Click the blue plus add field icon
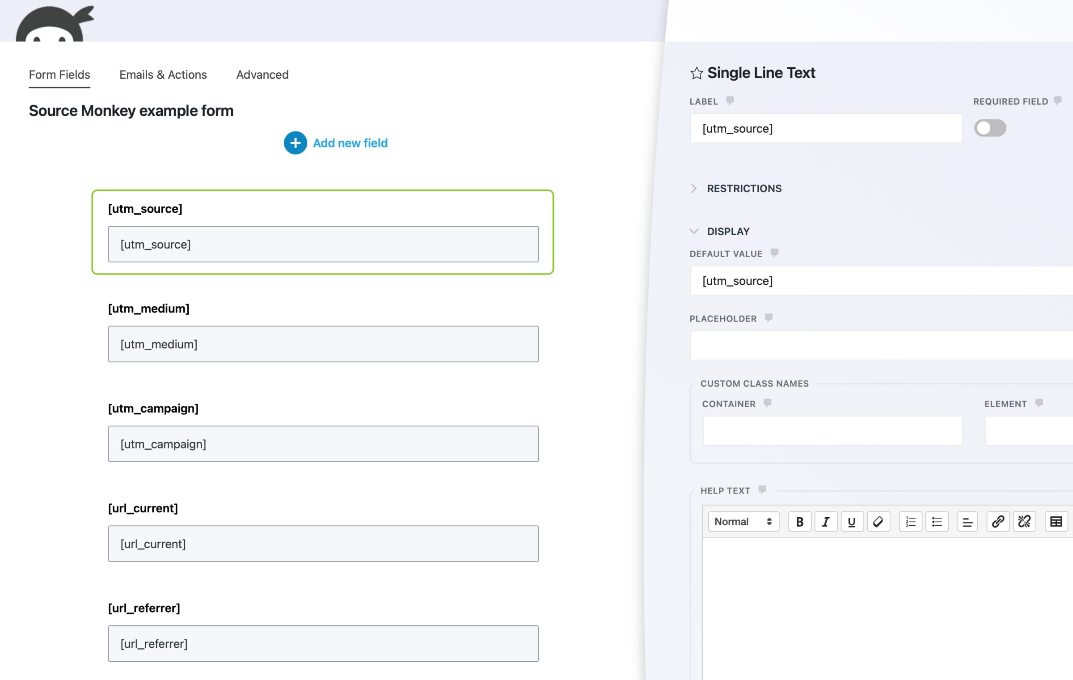This screenshot has width=1073, height=680. (x=295, y=143)
